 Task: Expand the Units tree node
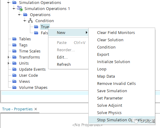pyautogui.click(x=8, y=63)
